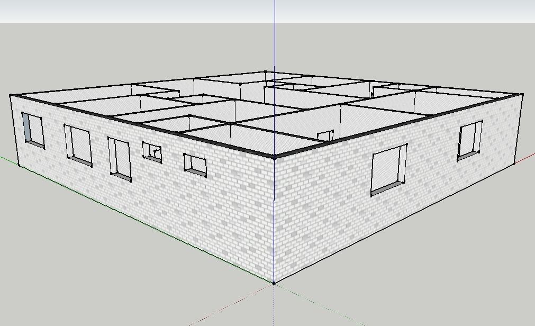Select the leftmost window with blue-gray shading
The height and width of the screenshot is (326, 535).
click(33, 130)
